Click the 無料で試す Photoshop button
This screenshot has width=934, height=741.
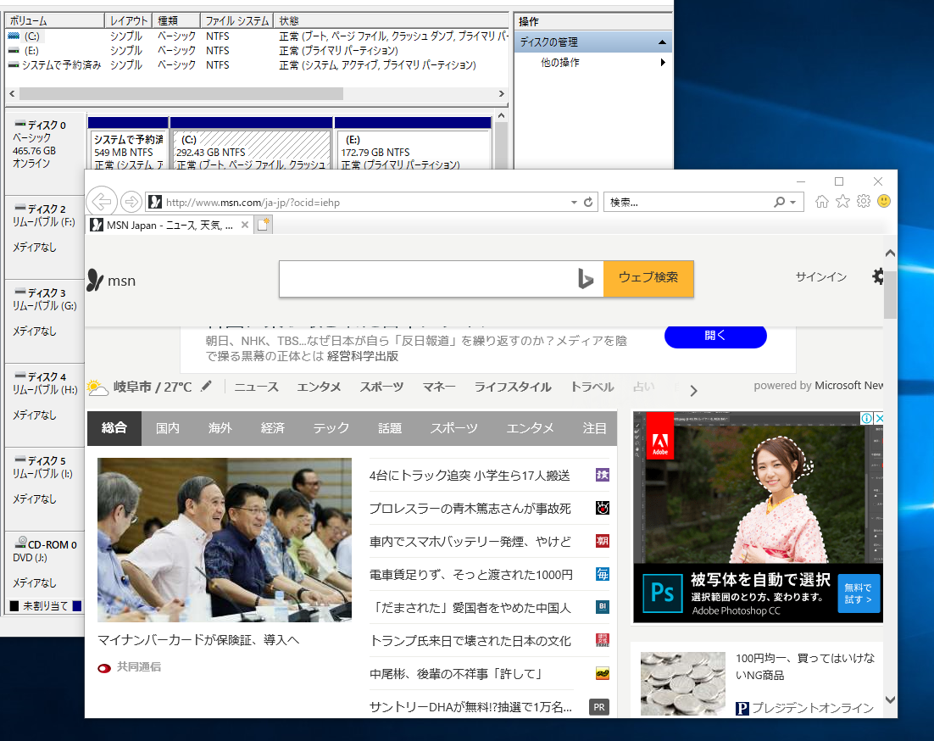[x=859, y=593]
